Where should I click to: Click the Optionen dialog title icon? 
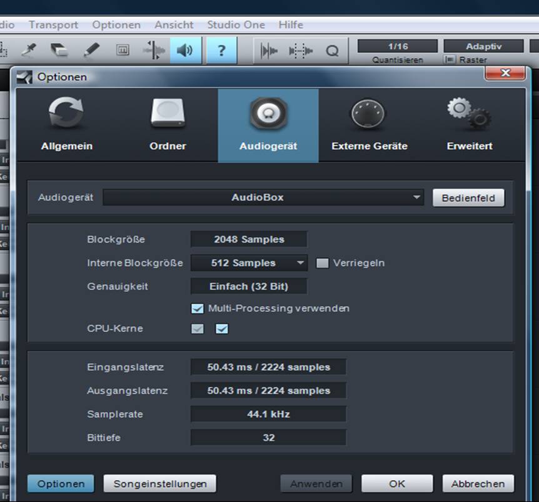coord(24,77)
